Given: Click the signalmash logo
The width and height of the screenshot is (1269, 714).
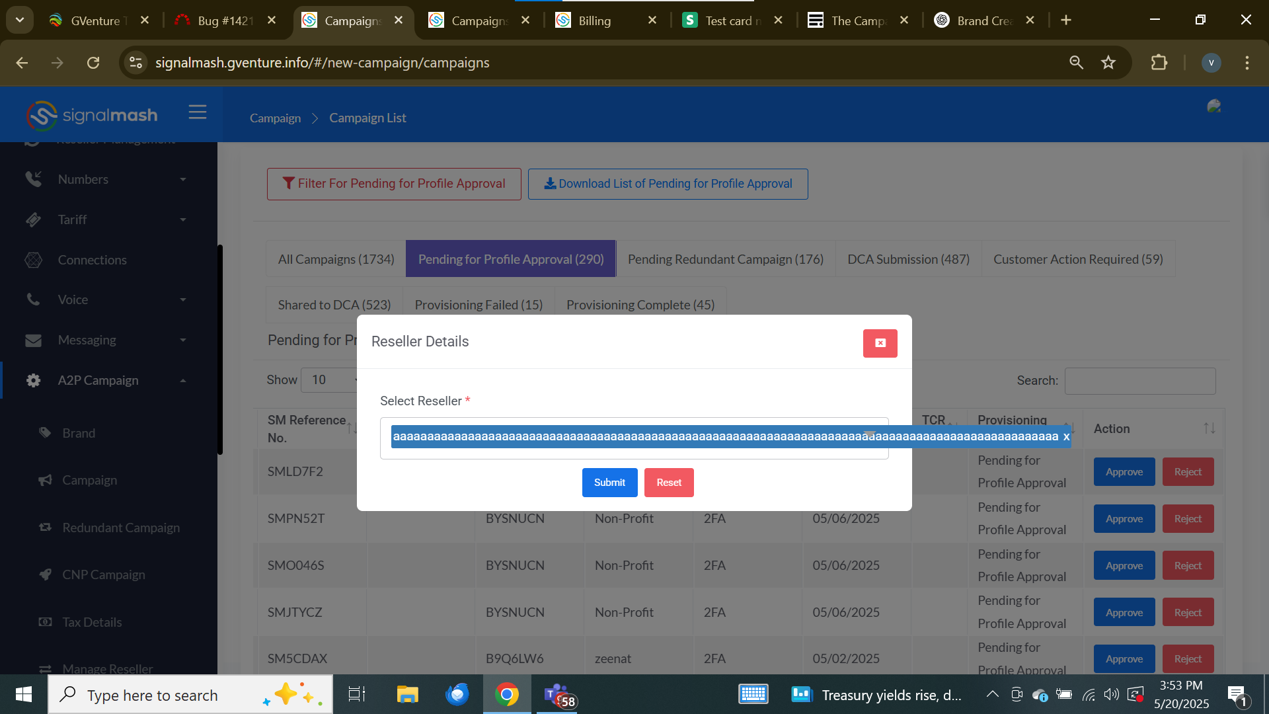Looking at the screenshot, I should tap(92, 116).
